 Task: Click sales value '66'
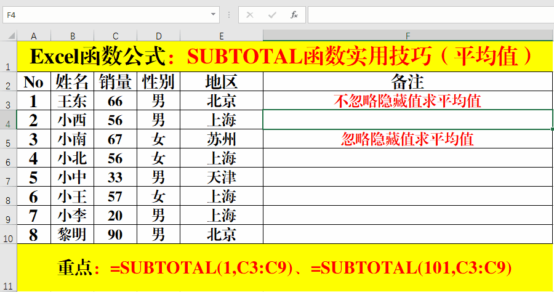pos(116,101)
